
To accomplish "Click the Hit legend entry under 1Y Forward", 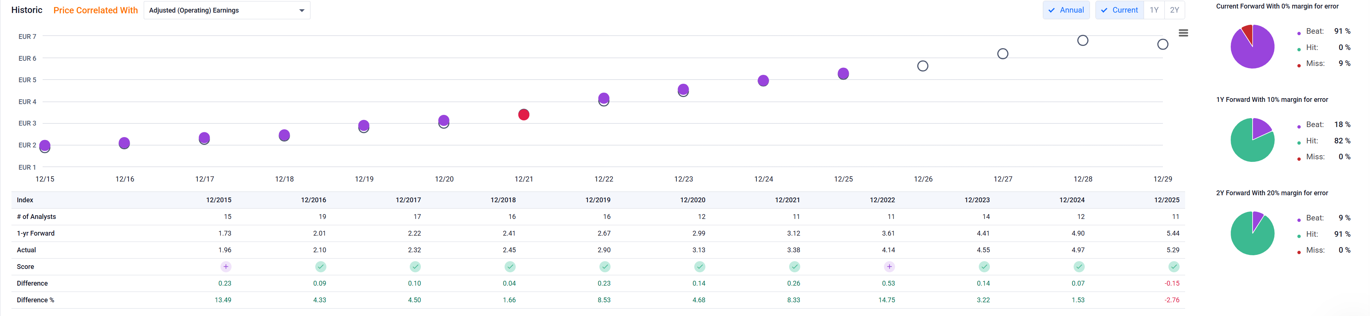I will tap(1324, 141).
